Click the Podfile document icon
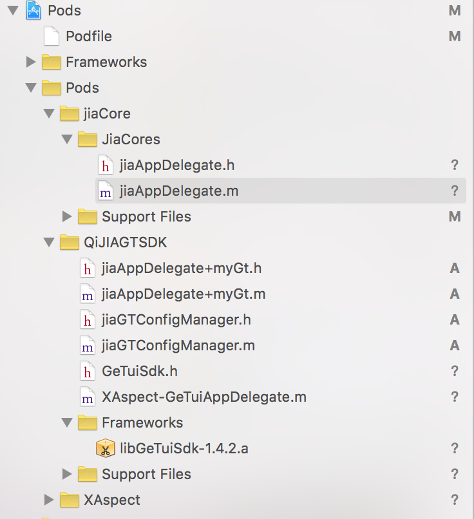 click(x=51, y=36)
